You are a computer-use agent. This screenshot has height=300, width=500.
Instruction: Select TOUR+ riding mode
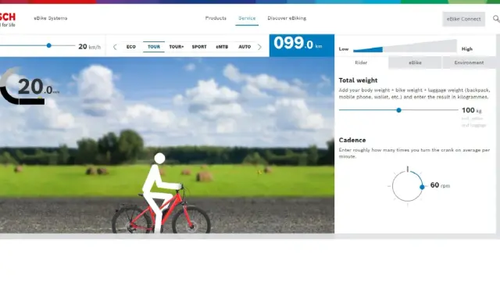(177, 47)
